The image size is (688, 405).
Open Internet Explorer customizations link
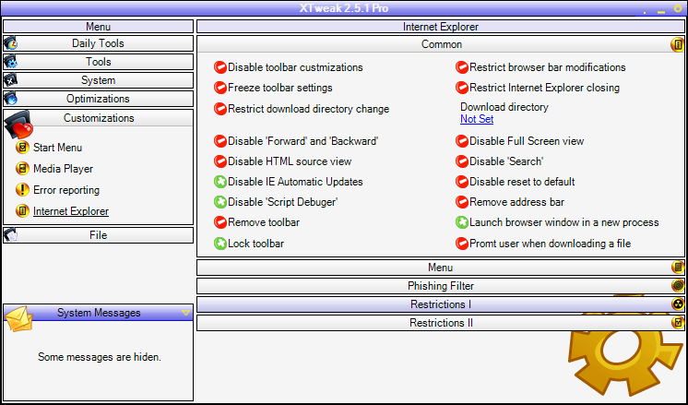pyautogui.click(x=71, y=211)
